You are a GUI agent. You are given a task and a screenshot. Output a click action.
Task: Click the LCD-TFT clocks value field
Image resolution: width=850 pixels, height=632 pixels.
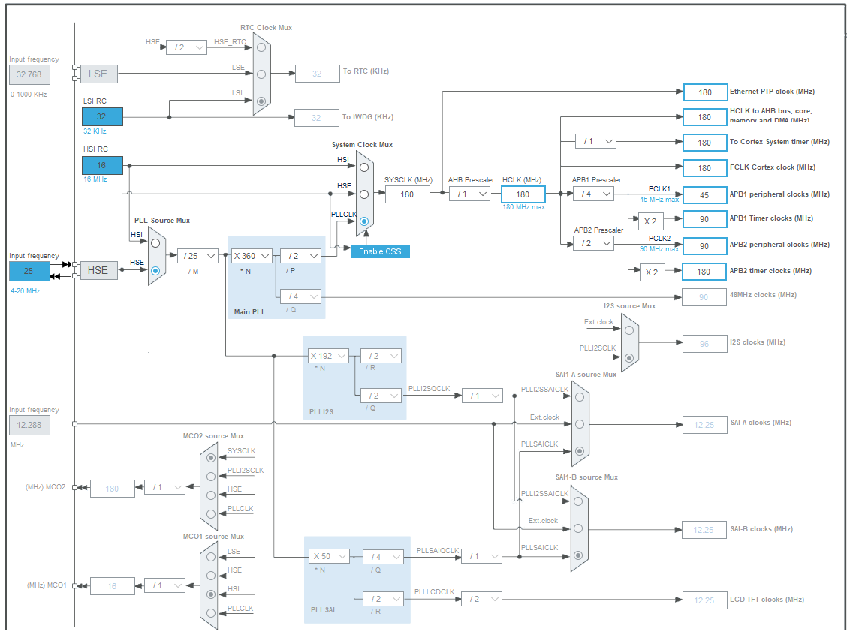[x=705, y=600]
